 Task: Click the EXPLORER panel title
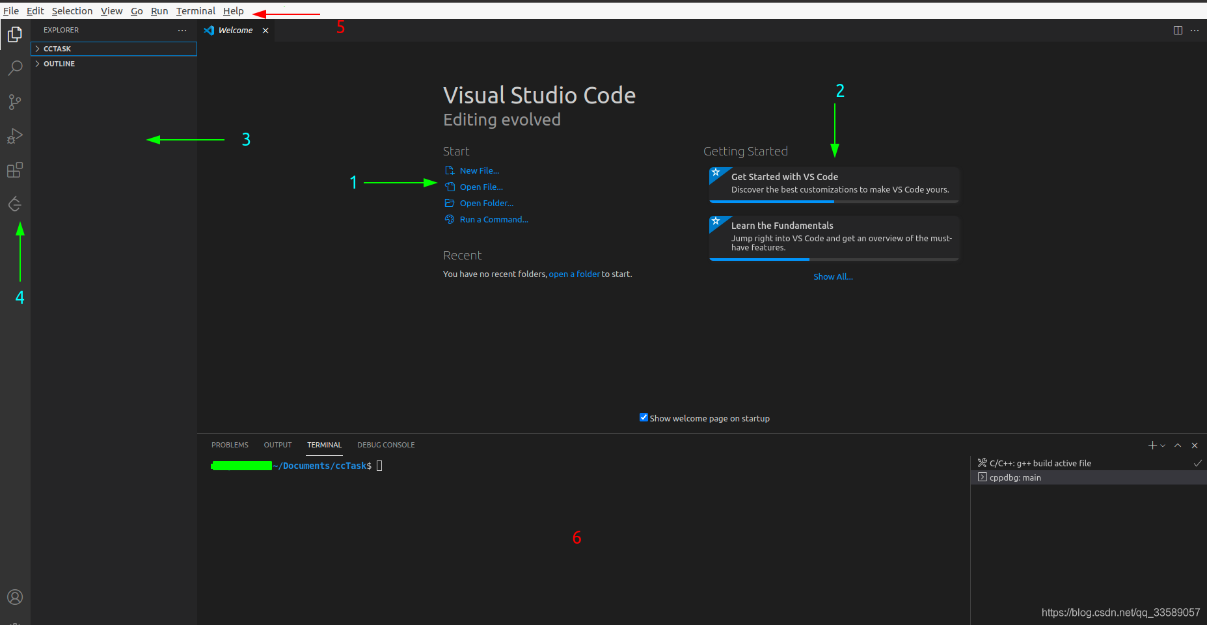(61, 30)
